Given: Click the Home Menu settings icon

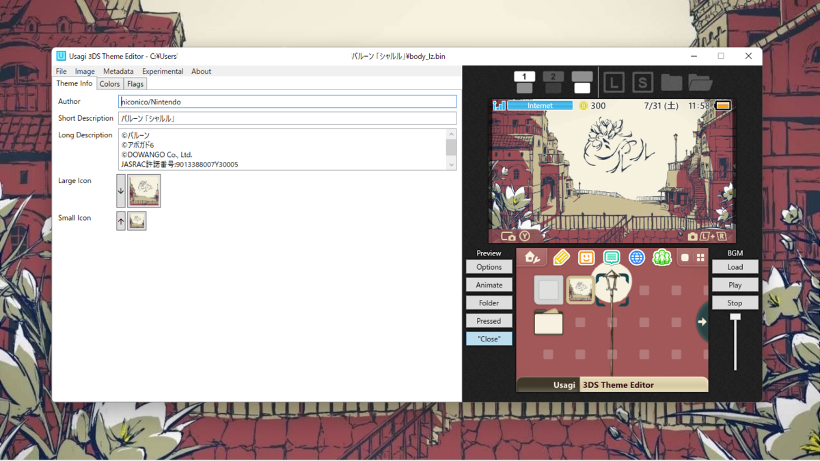Looking at the screenshot, I should (532, 257).
